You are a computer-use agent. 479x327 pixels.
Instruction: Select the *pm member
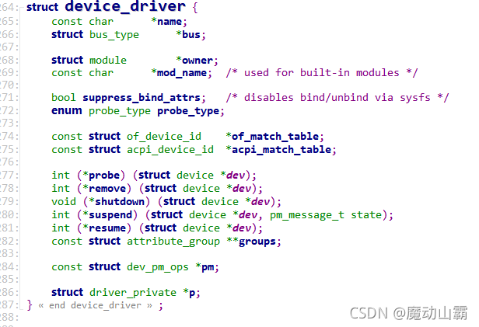point(207,267)
